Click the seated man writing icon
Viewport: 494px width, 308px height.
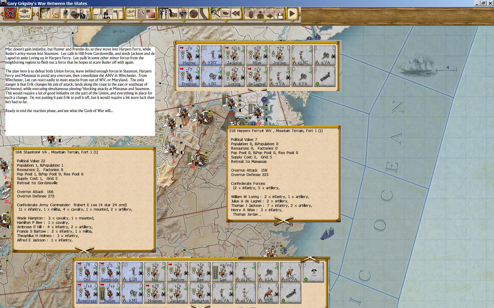pos(108,13)
